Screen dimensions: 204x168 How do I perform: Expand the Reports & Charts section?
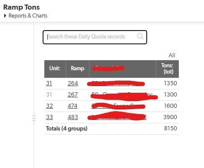click(25, 16)
